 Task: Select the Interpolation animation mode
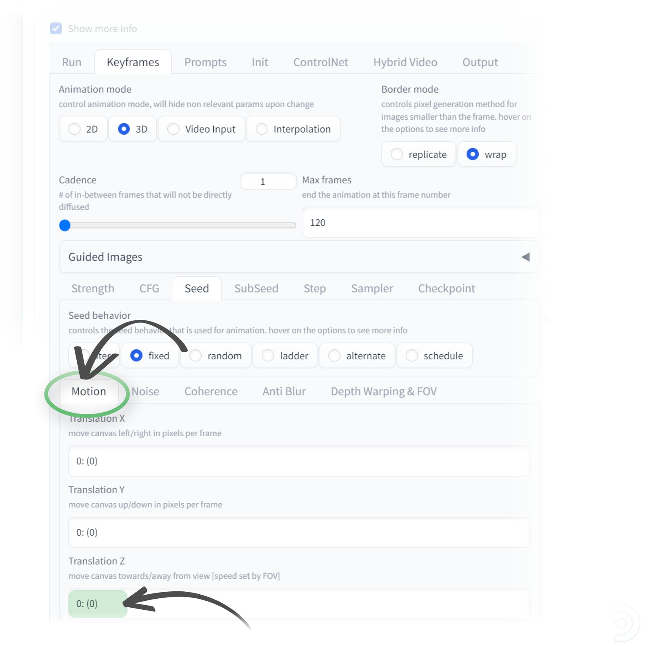click(x=261, y=129)
